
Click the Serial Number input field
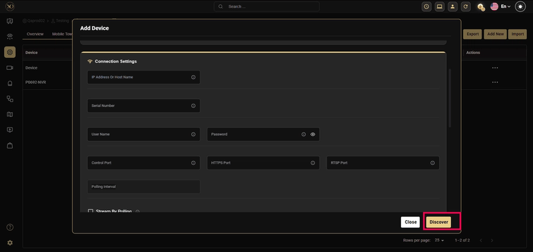143,106
